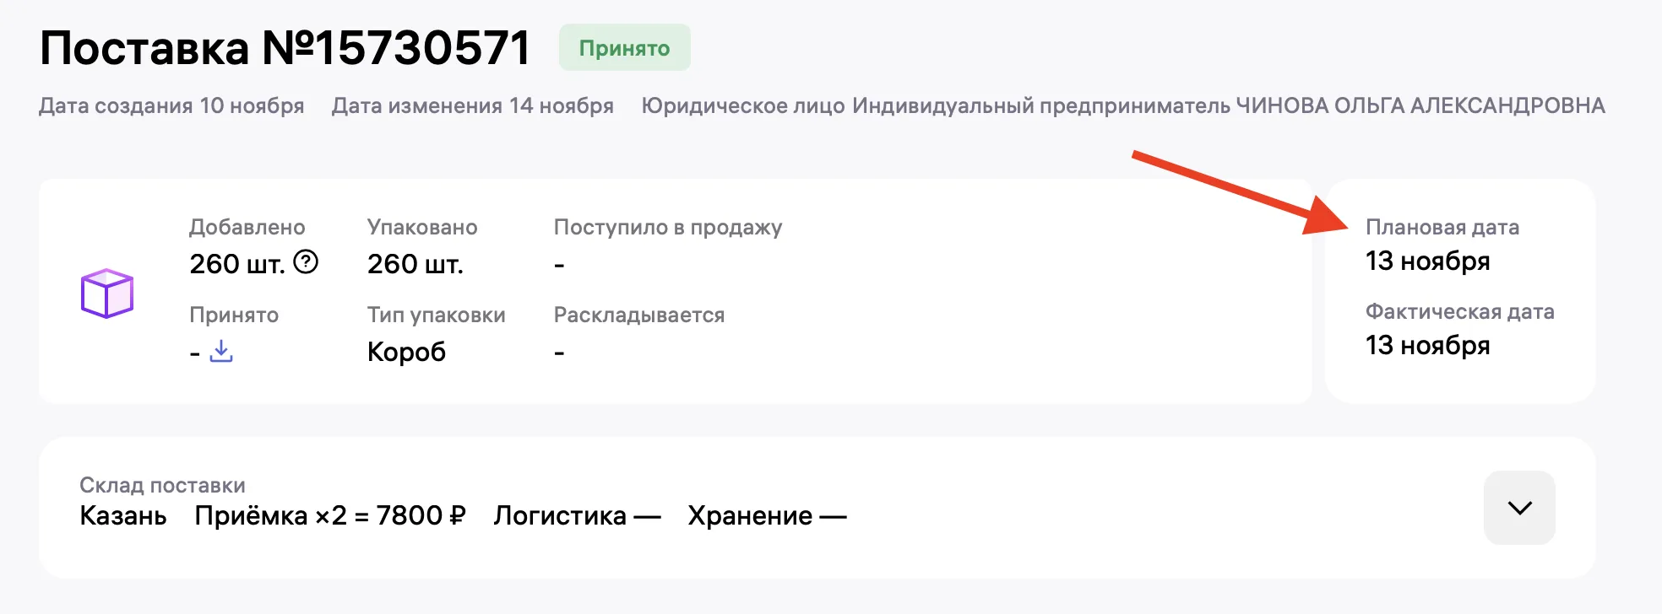Click the Принято status badge
Screen dimensions: 1662x614
pyautogui.click(x=623, y=48)
